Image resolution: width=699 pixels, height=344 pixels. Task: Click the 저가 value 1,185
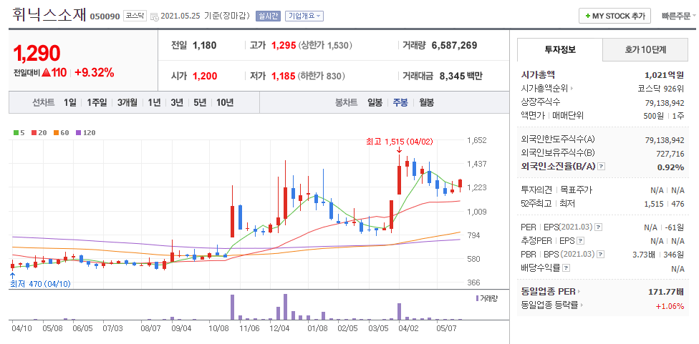284,76
